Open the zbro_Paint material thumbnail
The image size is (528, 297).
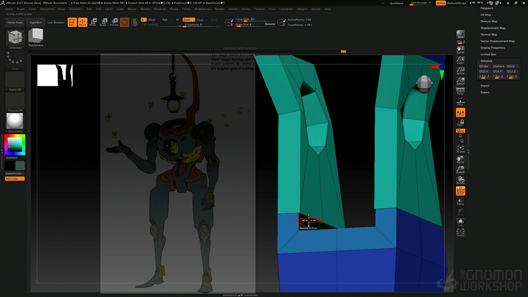[15, 122]
